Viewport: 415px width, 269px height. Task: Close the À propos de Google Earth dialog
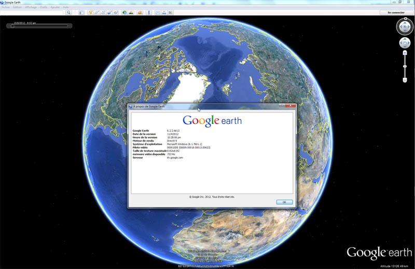coord(290,106)
